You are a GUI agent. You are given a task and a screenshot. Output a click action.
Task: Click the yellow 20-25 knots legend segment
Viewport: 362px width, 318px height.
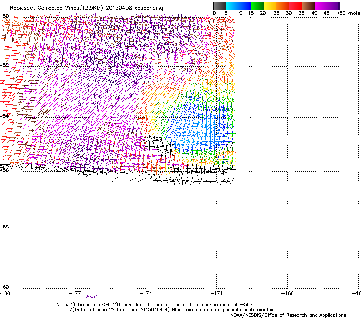click(270, 6)
